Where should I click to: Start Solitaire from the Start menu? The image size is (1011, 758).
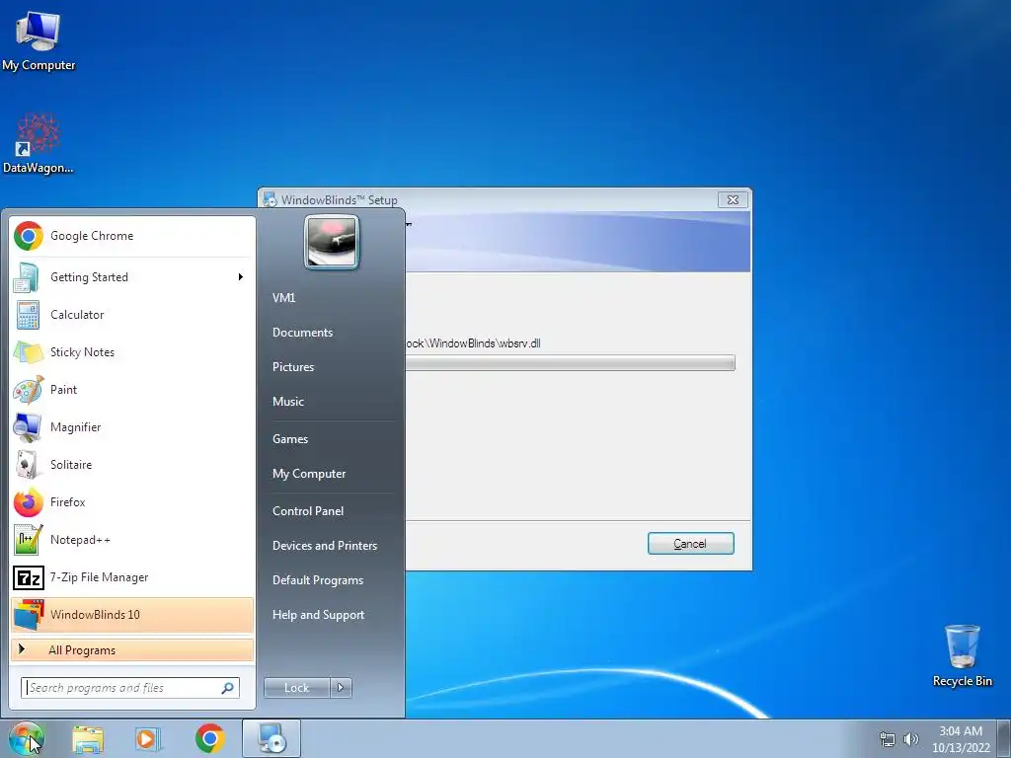[132, 465]
